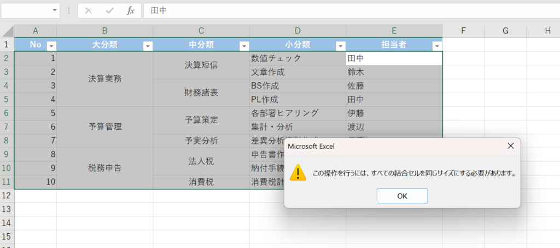Screen dimensions: 560x248
Task: Select the merged cell 決算業務
Action: point(105,78)
